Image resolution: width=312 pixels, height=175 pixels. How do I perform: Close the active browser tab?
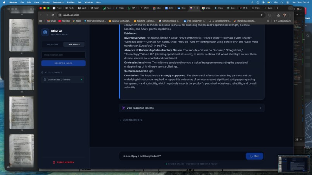click(197, 8)
